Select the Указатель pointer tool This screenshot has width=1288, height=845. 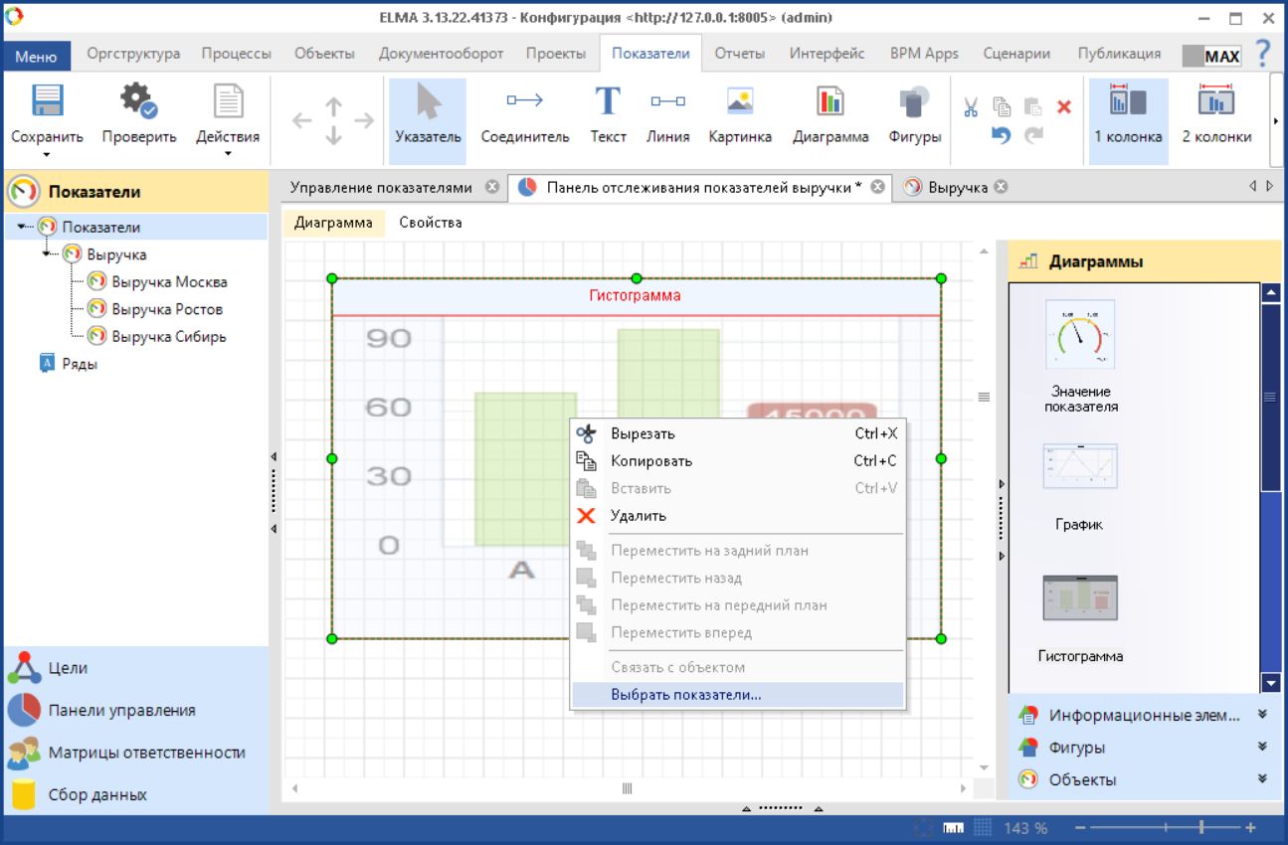pos(428,120)
